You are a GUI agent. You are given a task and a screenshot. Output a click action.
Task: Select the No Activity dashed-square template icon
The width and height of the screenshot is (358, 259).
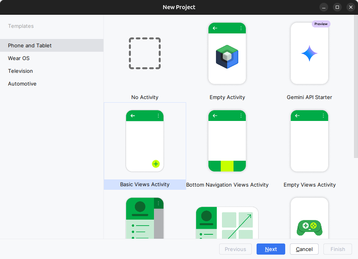(x=145, y=54)
